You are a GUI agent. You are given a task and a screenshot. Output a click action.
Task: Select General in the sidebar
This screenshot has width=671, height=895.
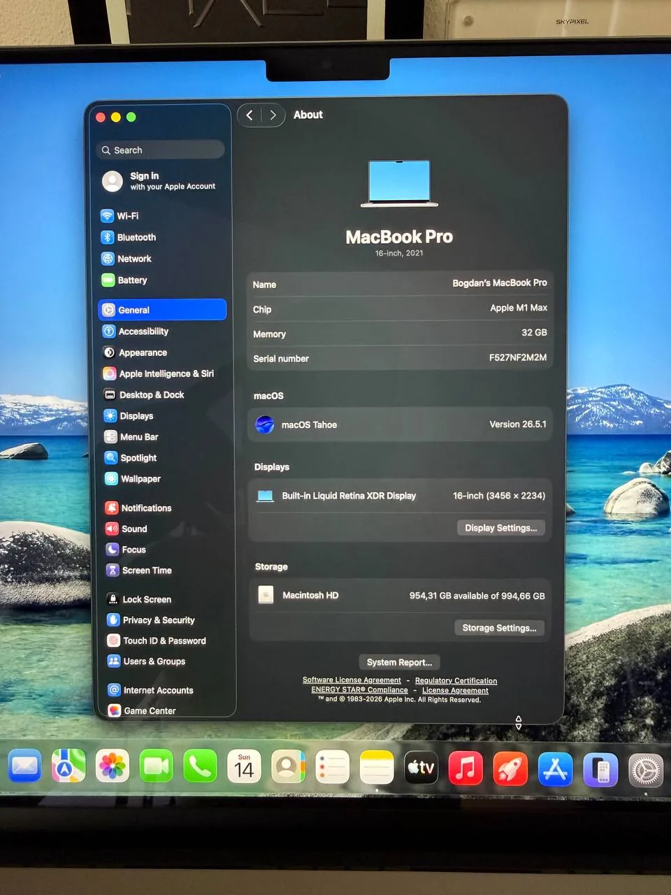click(162, 310)
